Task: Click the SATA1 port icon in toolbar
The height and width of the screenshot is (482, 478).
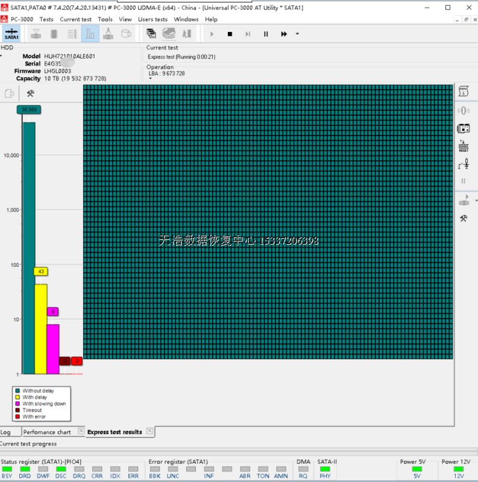Action: (11, 34)
